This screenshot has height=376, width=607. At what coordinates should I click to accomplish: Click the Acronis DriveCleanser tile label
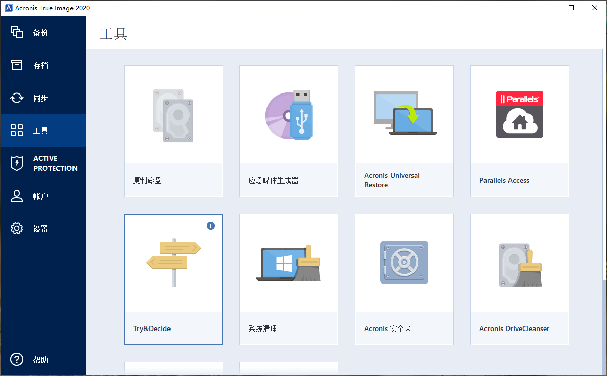(x=514, y=328)
